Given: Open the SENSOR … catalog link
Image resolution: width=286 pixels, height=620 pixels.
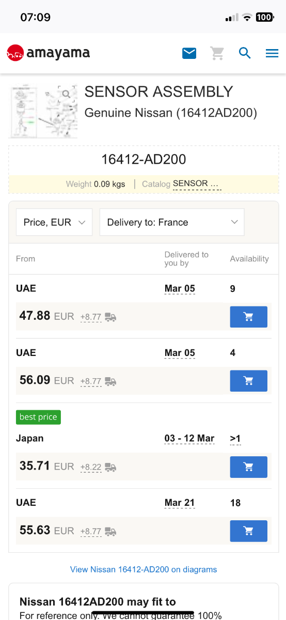Looking at the screenshot, I should click(197, 183).
